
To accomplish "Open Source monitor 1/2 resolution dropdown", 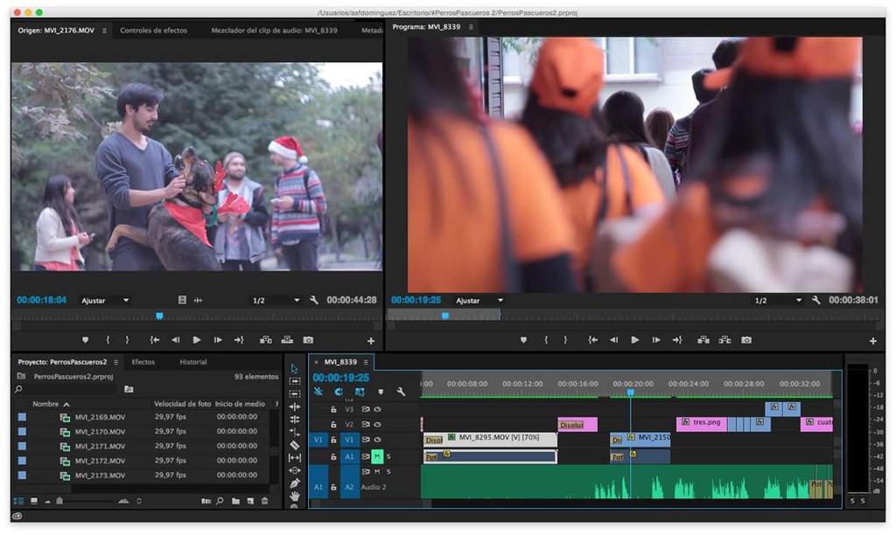I will [x=276, y=301].
